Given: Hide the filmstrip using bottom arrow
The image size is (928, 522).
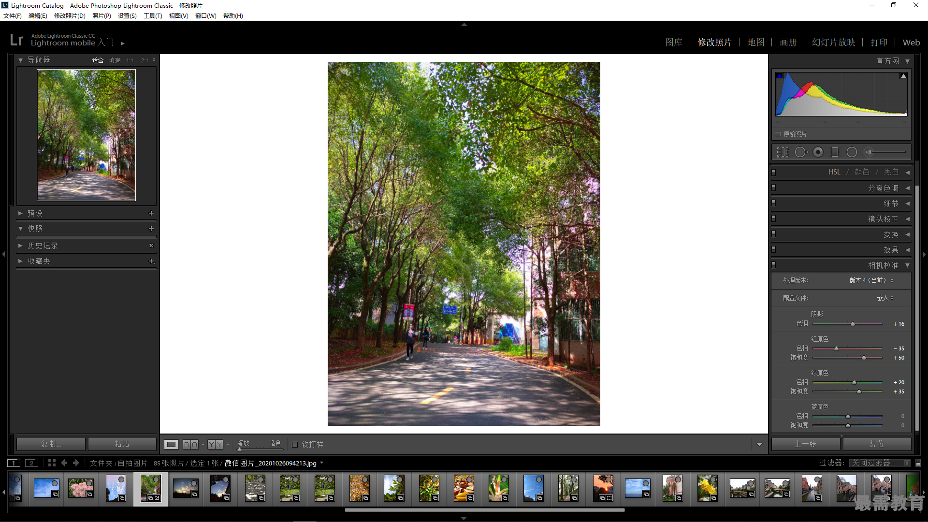Looking at the screenshot, I should [464, 518].
